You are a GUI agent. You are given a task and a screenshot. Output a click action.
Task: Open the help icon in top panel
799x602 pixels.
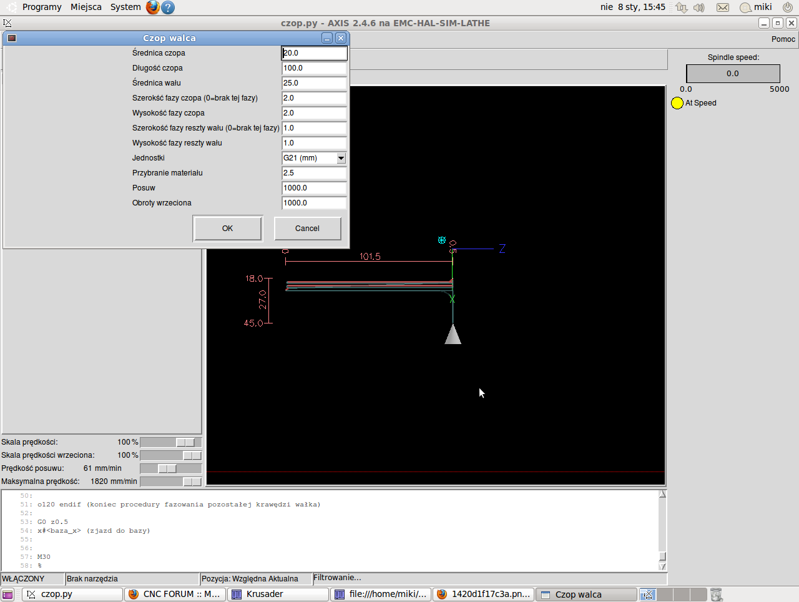pos(168,7)
